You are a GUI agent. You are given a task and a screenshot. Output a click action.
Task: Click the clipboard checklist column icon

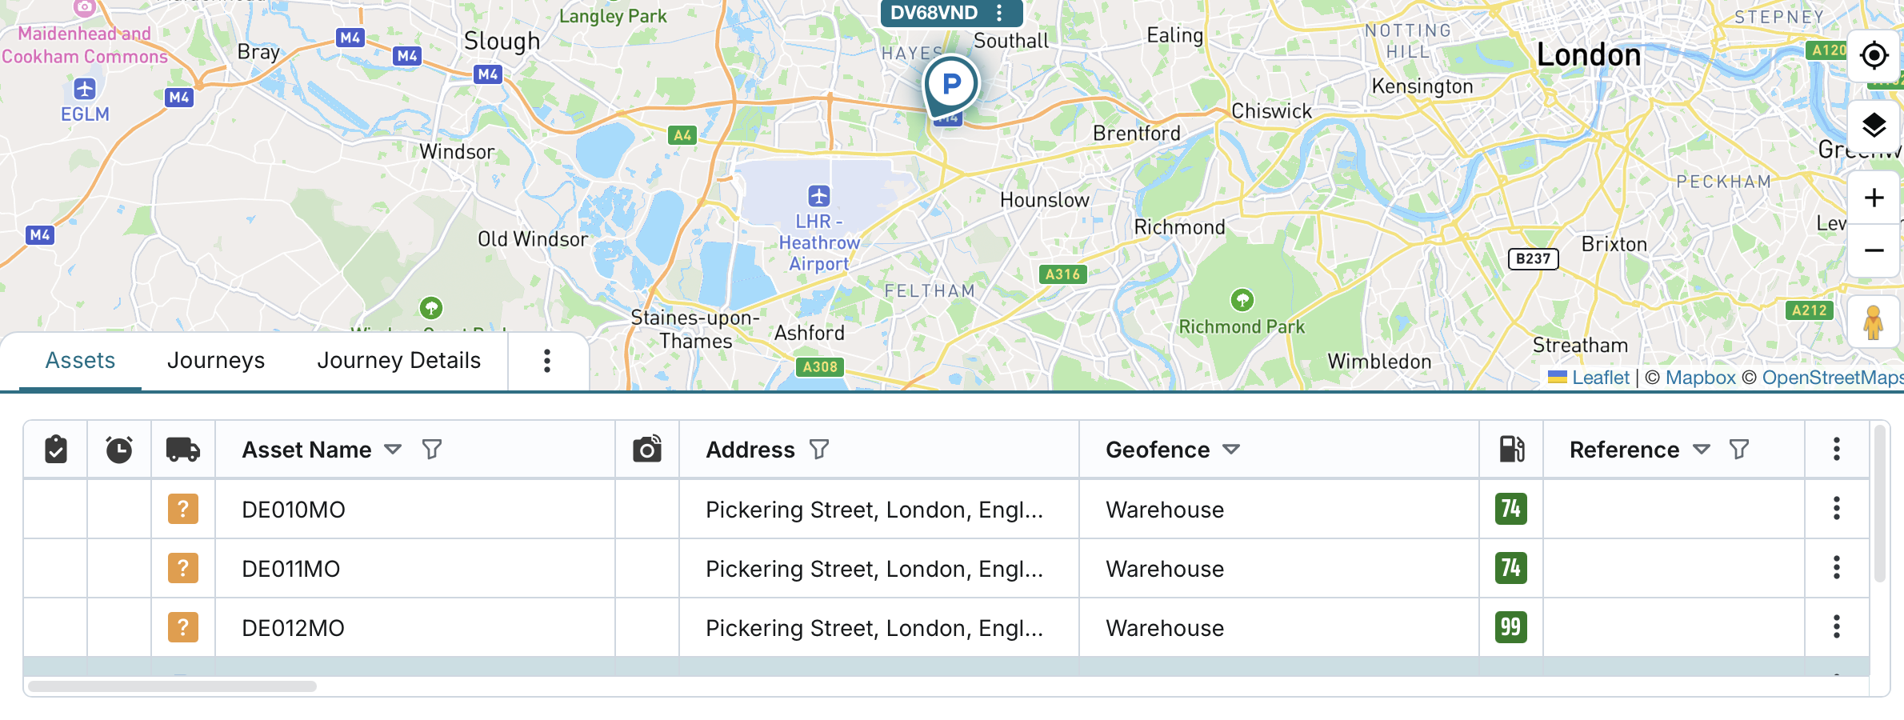pyautogui.click(x=56, y=450)
